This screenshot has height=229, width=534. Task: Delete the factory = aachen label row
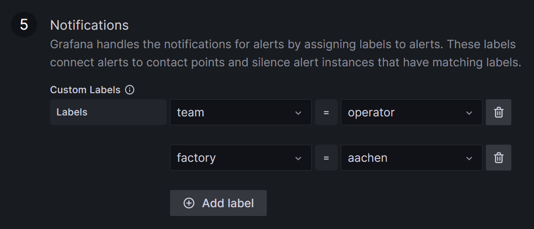pyautogui.click(x=498, y=158)
